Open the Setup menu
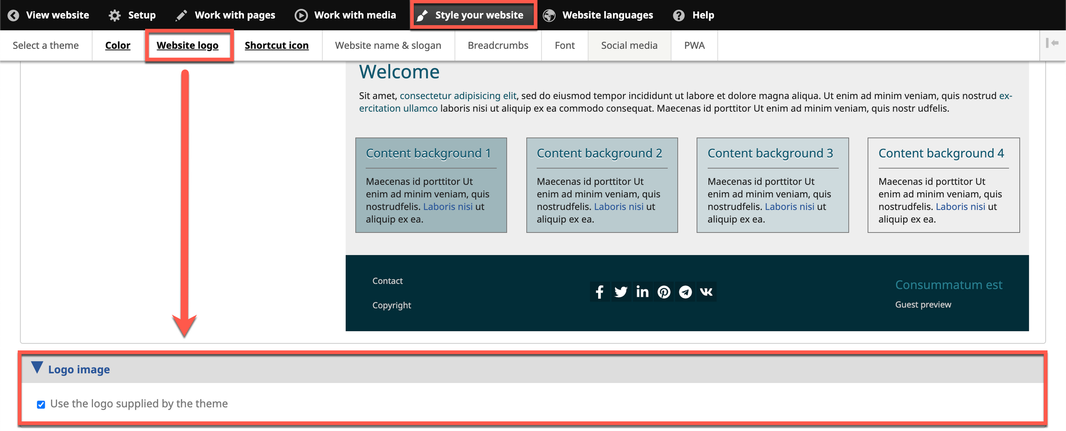 [x=132, y=15]
